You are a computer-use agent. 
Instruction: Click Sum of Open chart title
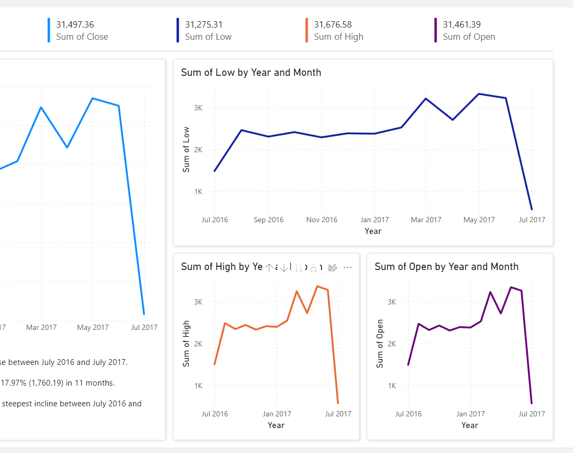(446, 266)
